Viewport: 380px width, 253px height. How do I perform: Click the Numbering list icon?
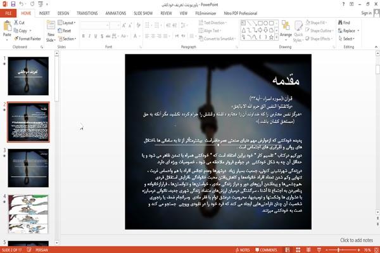coord(157,25)
